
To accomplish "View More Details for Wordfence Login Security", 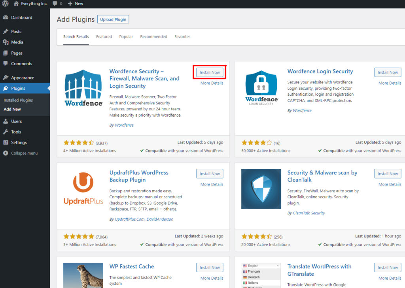I will click(x=390, y=83).
